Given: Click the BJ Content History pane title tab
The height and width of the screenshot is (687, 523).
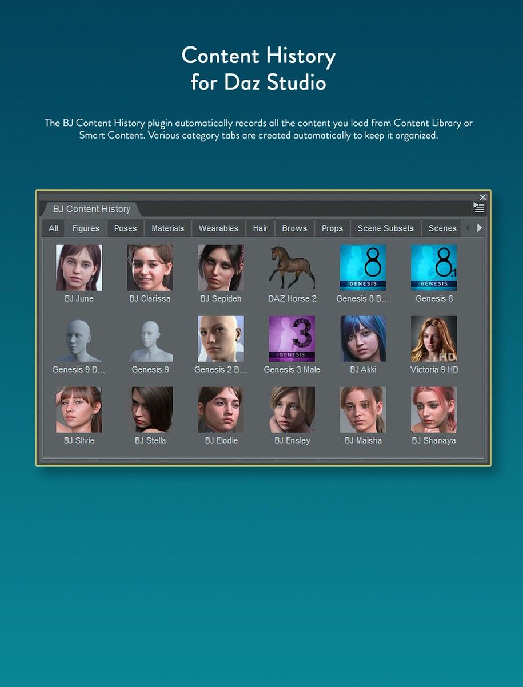Looking at the screenshot, I should click(91, 209).
